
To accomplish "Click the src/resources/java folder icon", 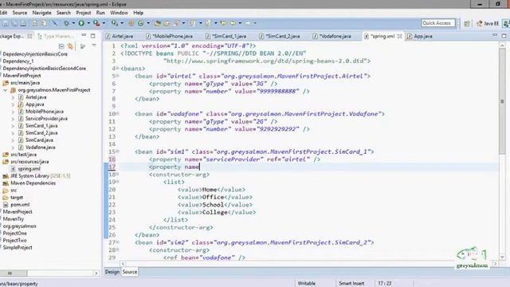I will coord(6,162).
